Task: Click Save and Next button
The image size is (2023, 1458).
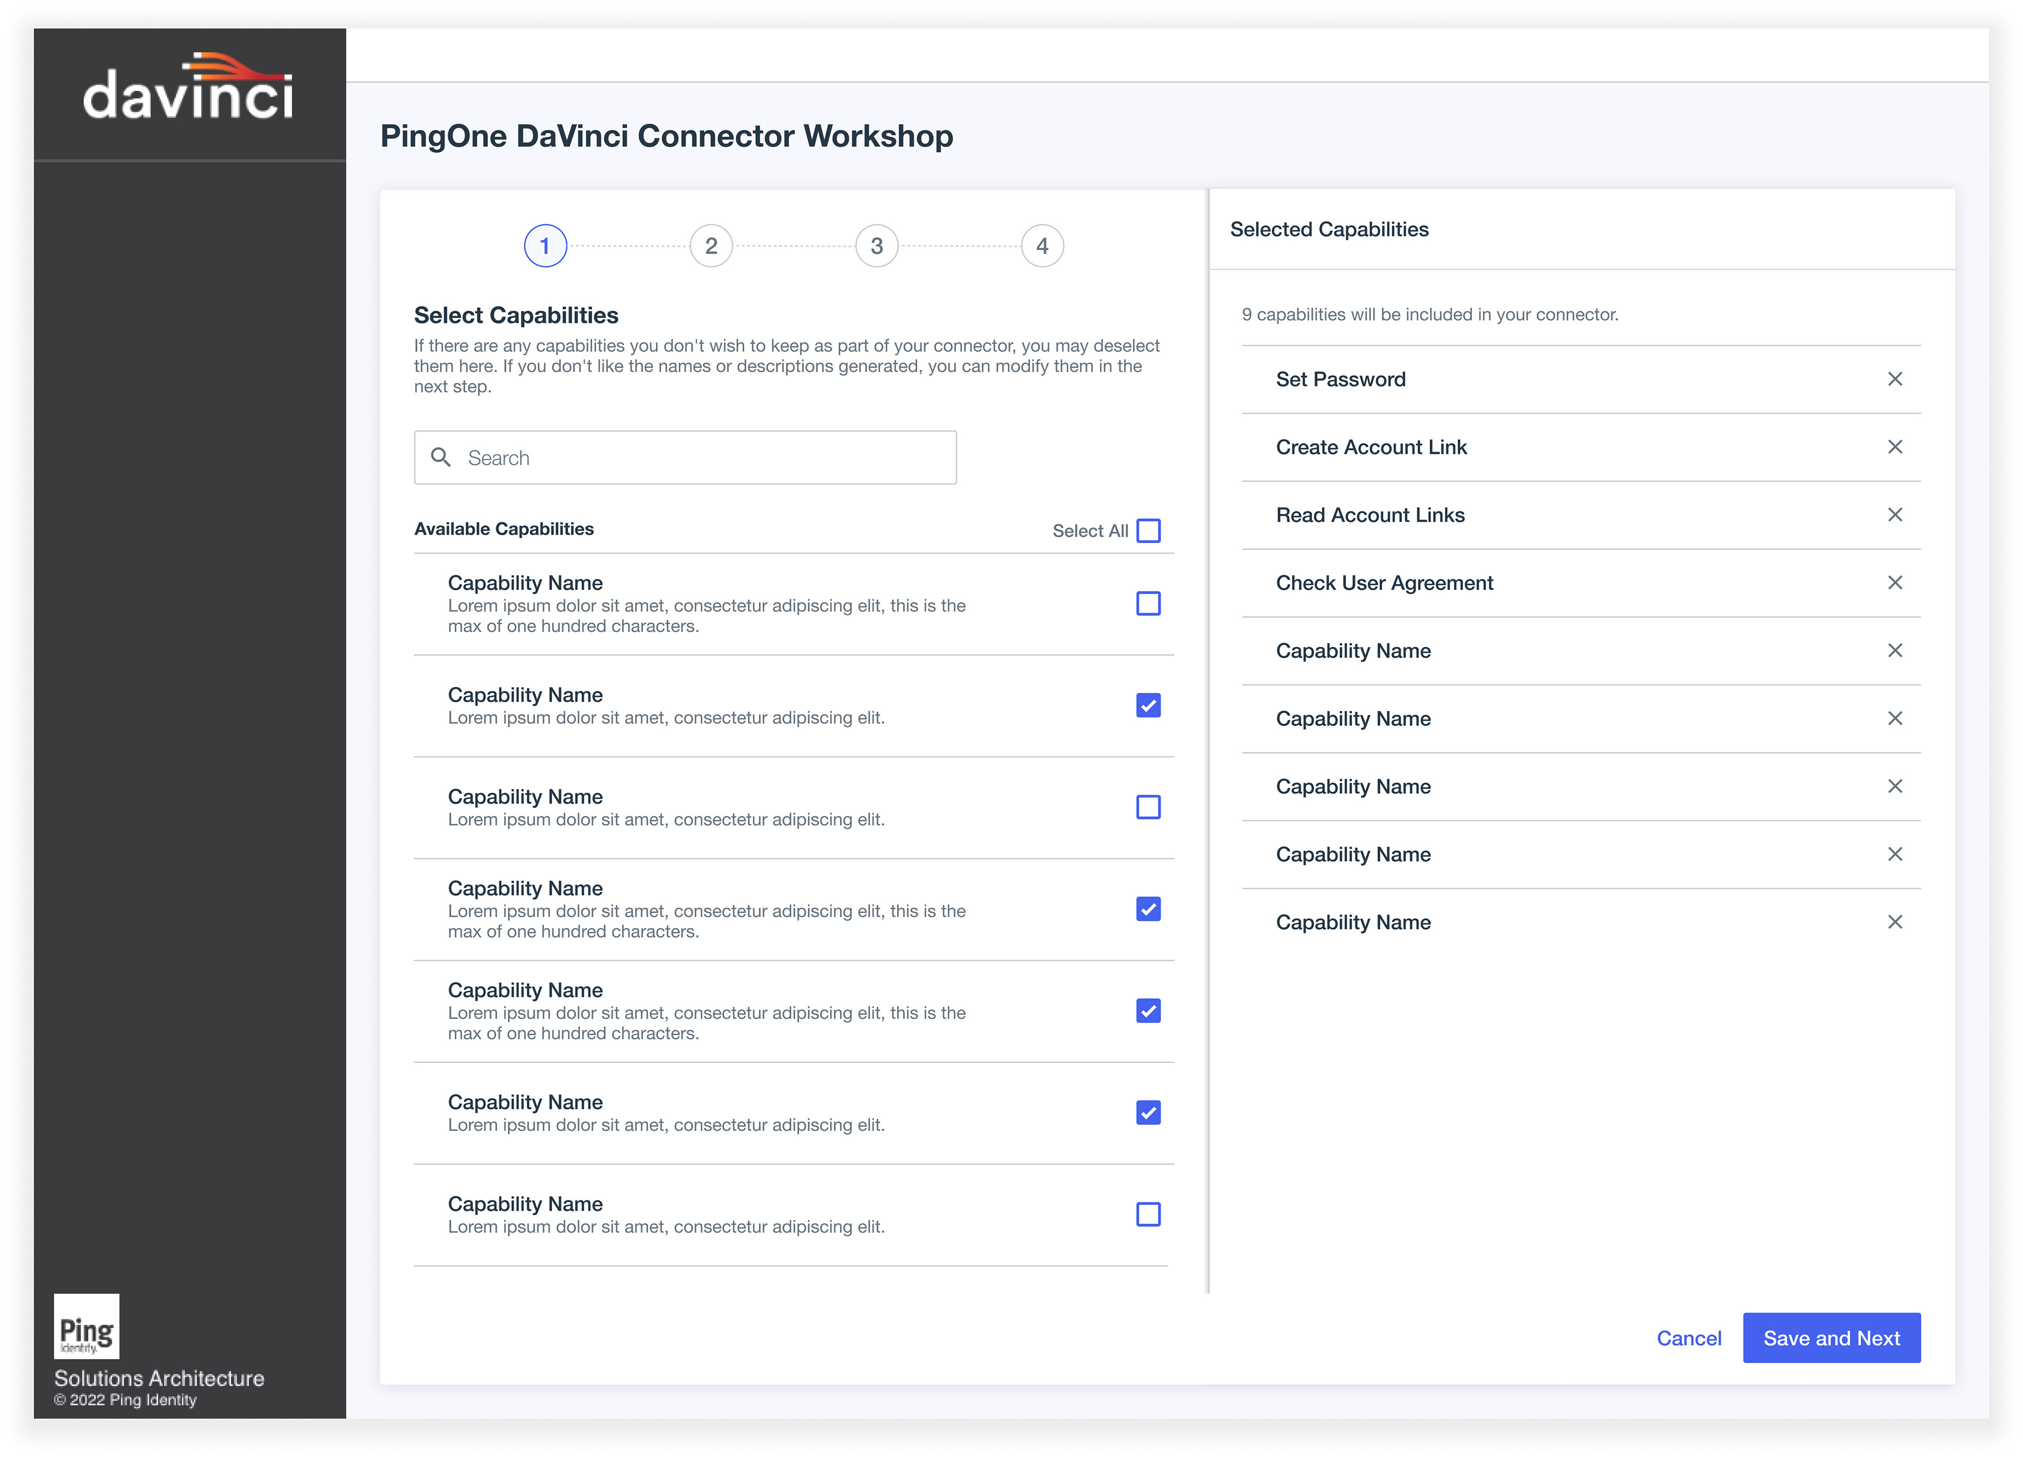Action: click(1831, 1337)
